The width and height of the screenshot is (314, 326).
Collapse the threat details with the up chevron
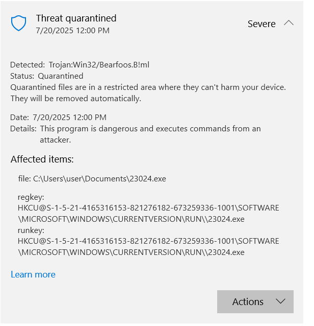[289, 23]
